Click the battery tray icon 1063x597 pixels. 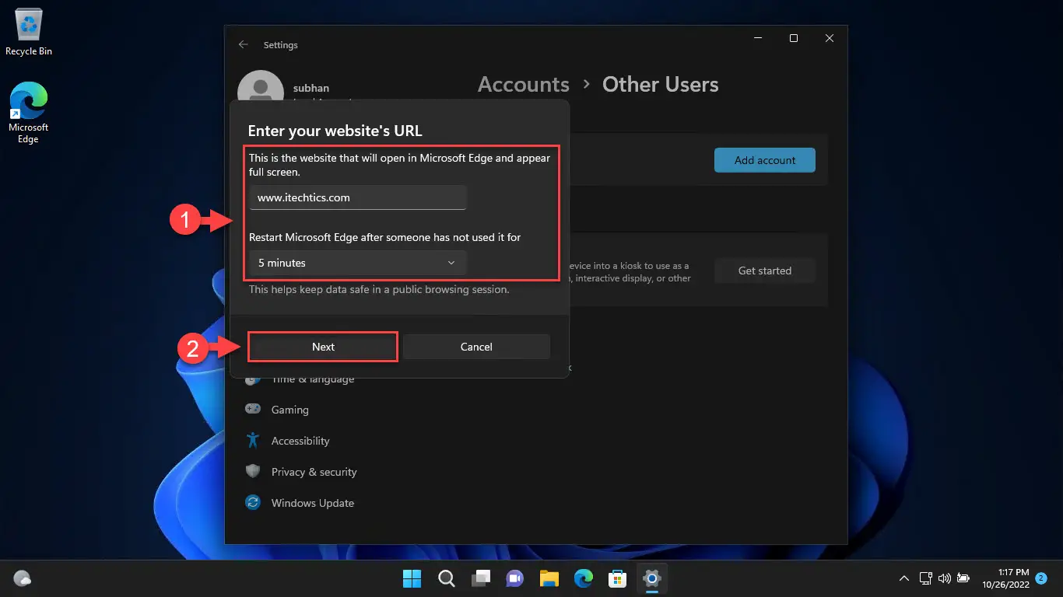point(963,578)
